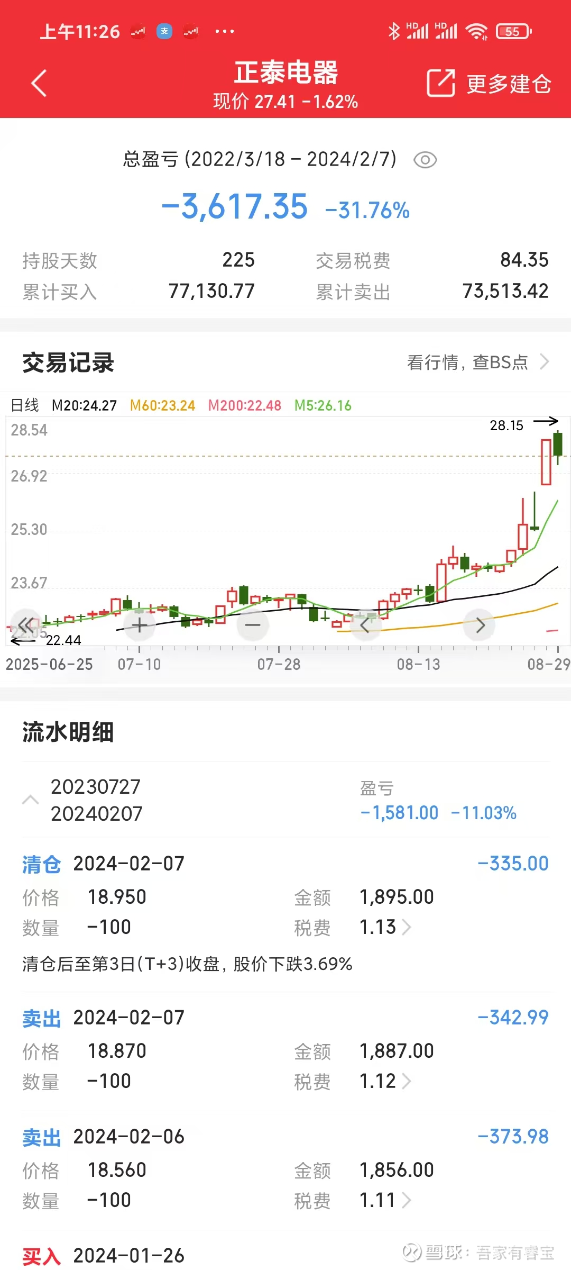Zoom out chart with minus button
The width and height of the screenshot is (571, 1270).
pyautogui.click(x=253, y=625)
